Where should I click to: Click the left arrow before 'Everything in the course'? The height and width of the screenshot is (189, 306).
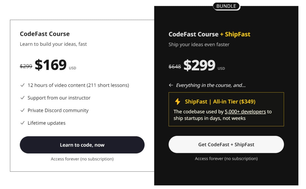tap(171, 85)
